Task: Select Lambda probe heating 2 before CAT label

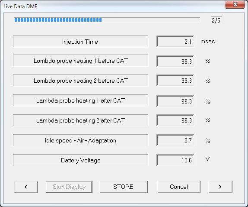Action: pos(81,81)
